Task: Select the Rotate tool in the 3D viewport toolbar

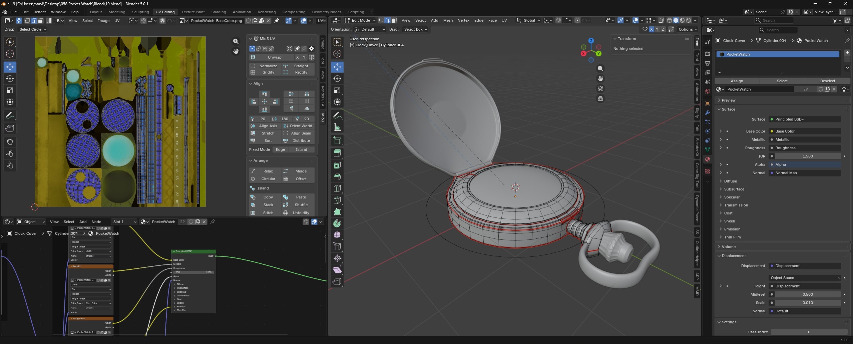Action: [x=337, y=79]
